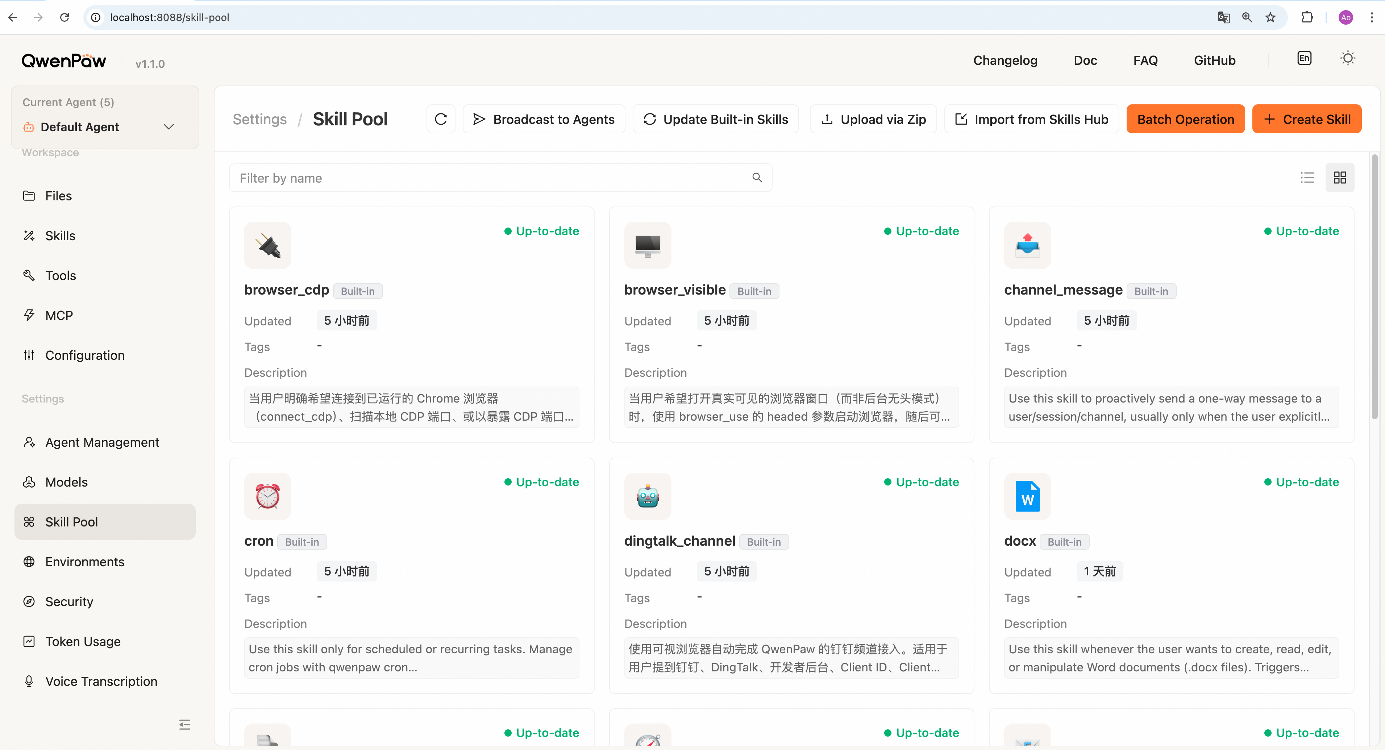Image resolution: width=1385 pixels, height=750 pixels.
Task: Open the browser_visible skill card title
Action: click(675, 290)
